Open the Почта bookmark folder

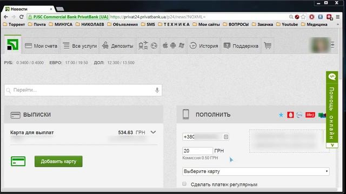pyautogui.click(x=37, y=24)
